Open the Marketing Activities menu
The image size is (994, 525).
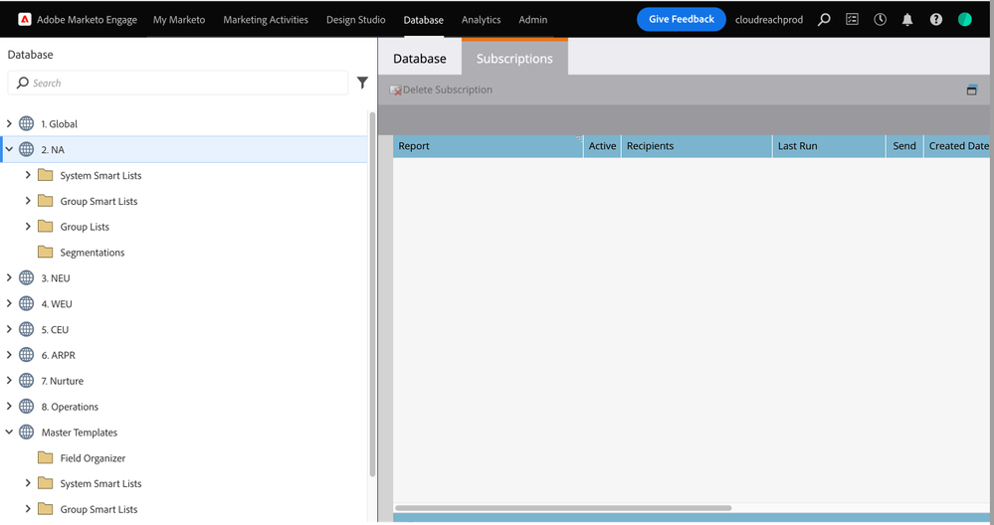coord(266,20)
